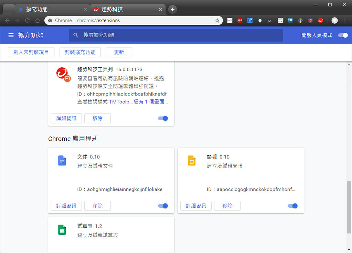Toggle 開發人員模式 developer mode off
The image size is (352, 253).
click(343, 35)
